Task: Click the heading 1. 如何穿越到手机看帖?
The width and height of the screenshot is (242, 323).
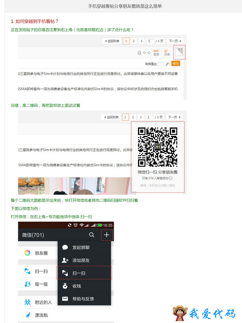Action: pos(35,21)
